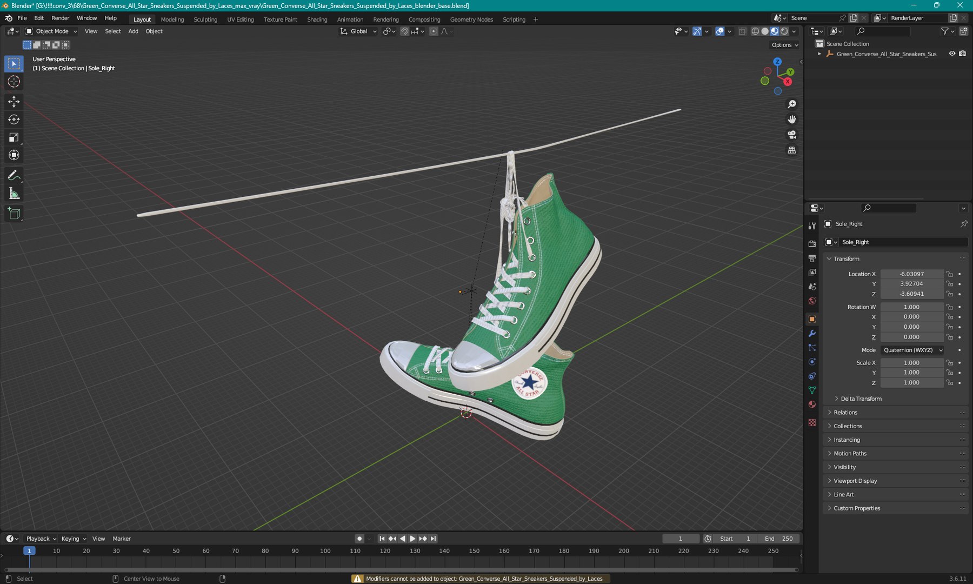Hide Green_Converse collection with eye icon
Image resolution: width=973 pixels, height=584 pixels.
pyautogui.click(x=952, y=54)
